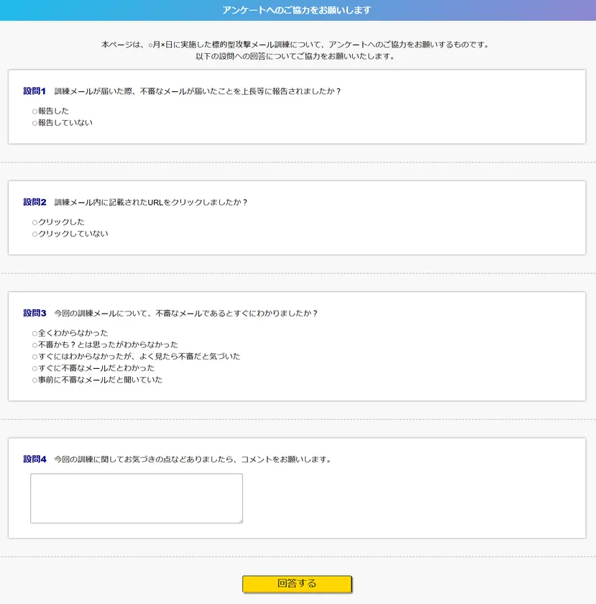This screenshot has height=604, width=596.
Task: Click intro line 以下の設問への回答についてご協力をお願いいたします
Action: 295,56
